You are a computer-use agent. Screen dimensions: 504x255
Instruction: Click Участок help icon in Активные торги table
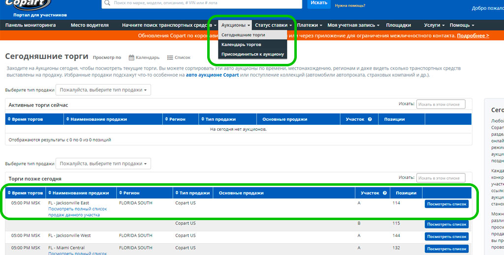(x=369, y=119)
